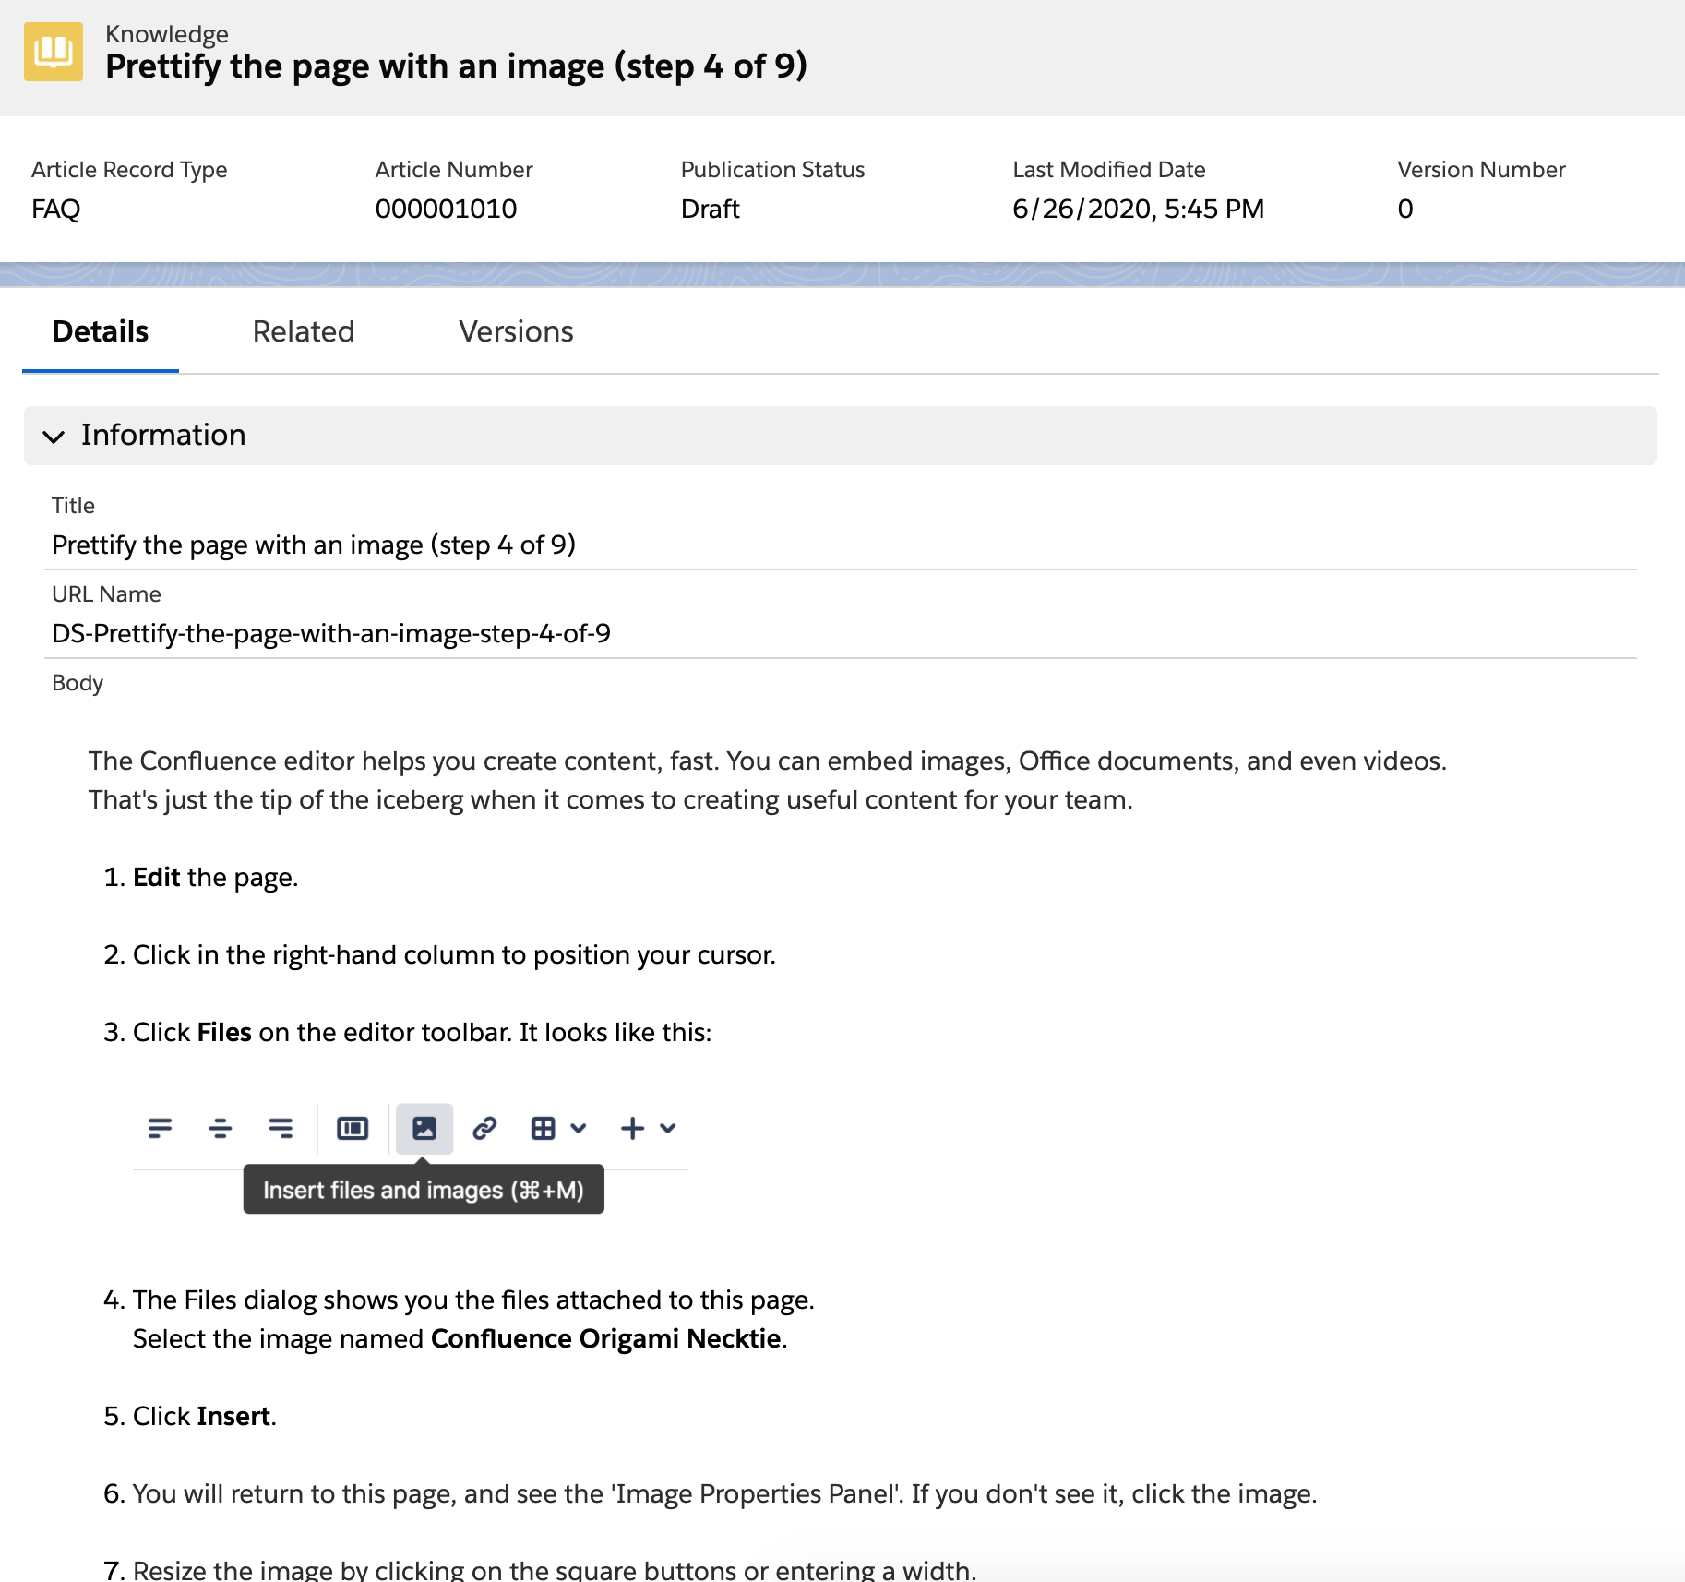Select the Details tab
Viewport: 1685px width, 1582px height.
[x=100, y=331]
